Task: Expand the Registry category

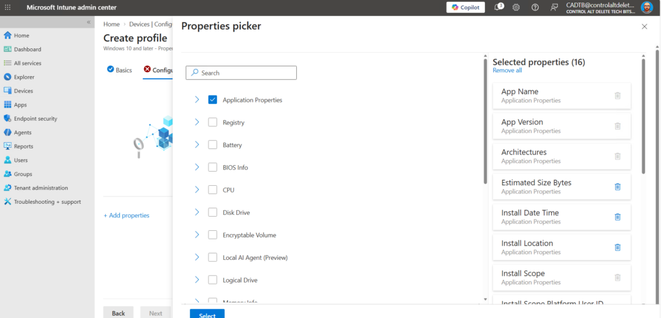Action: (x=197, y=122)
